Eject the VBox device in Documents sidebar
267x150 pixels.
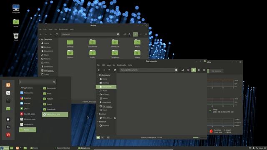pos(115,118)
